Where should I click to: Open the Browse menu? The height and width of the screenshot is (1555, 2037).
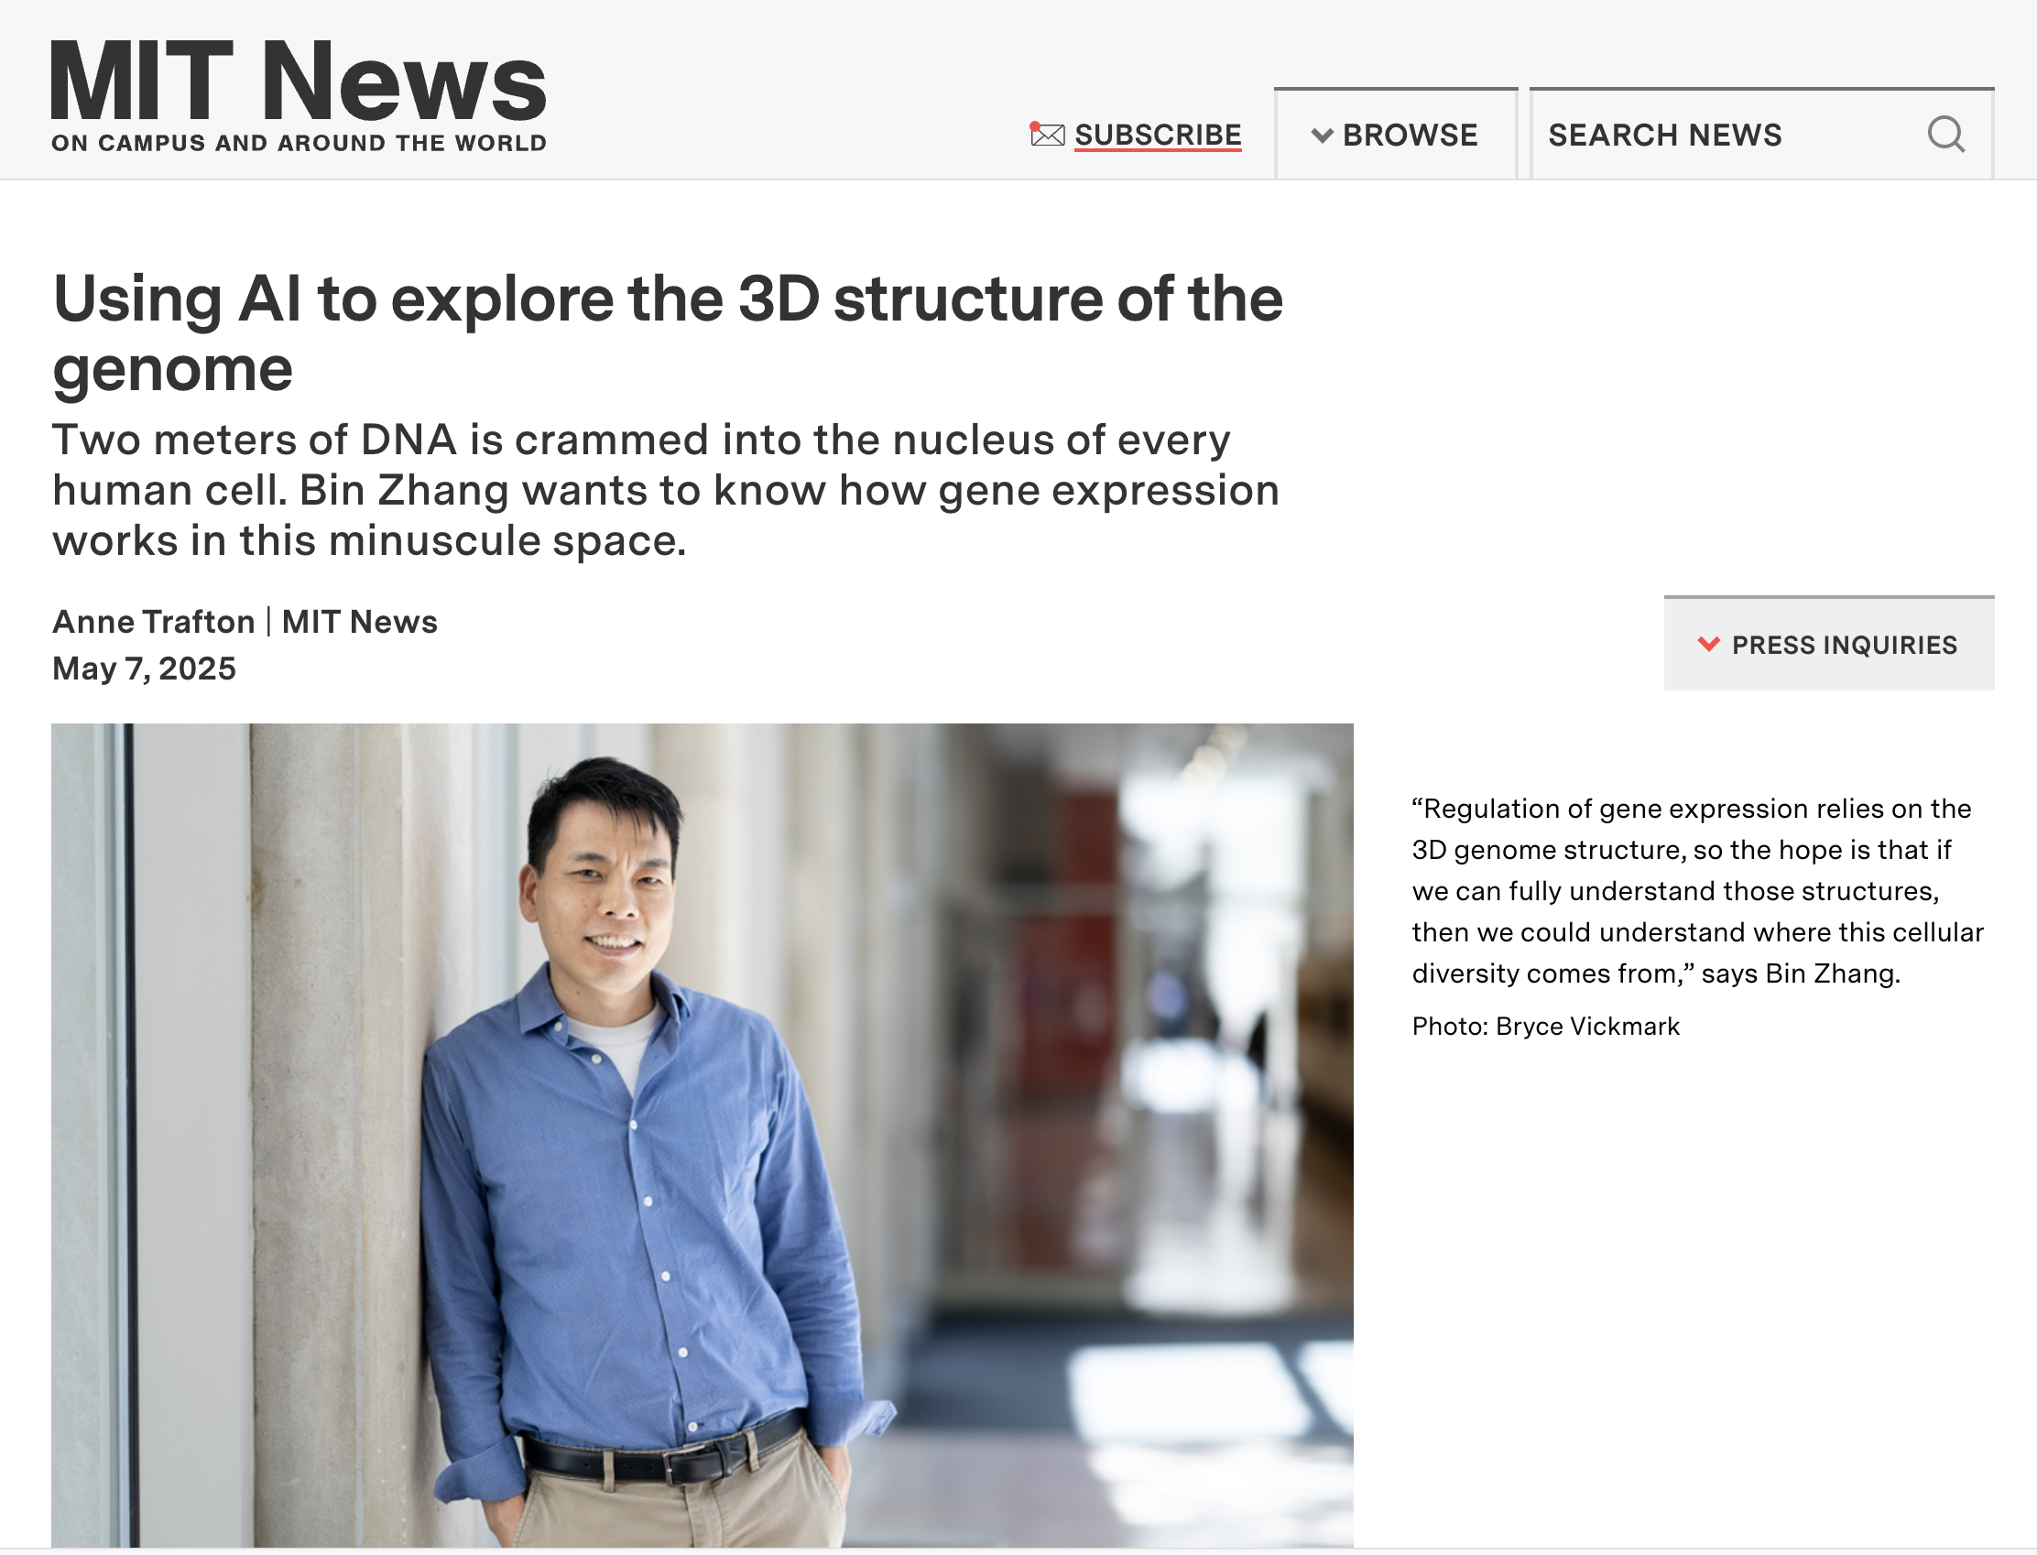(1409, 136)
